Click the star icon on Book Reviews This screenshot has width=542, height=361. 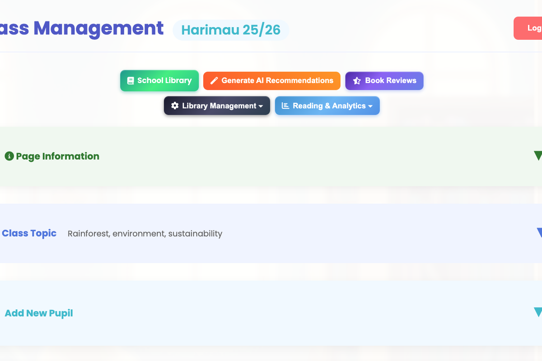pos(357,81)
